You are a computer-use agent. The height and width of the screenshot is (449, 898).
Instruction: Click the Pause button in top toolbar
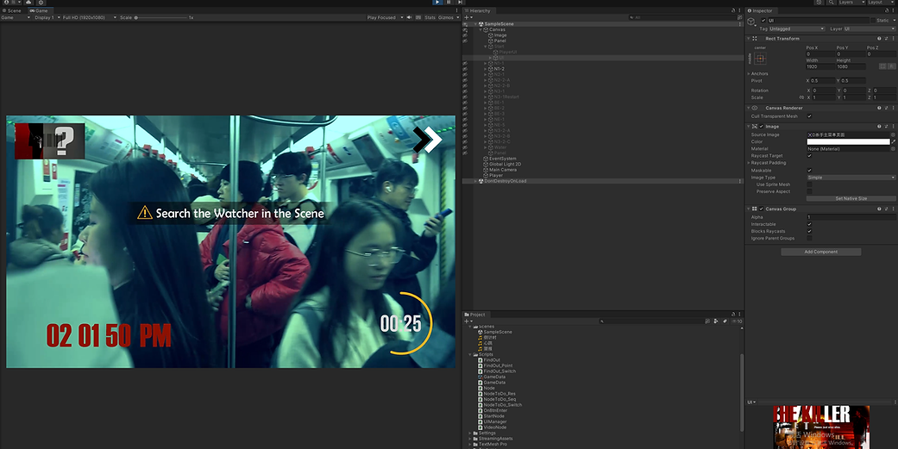click(449, 3)
